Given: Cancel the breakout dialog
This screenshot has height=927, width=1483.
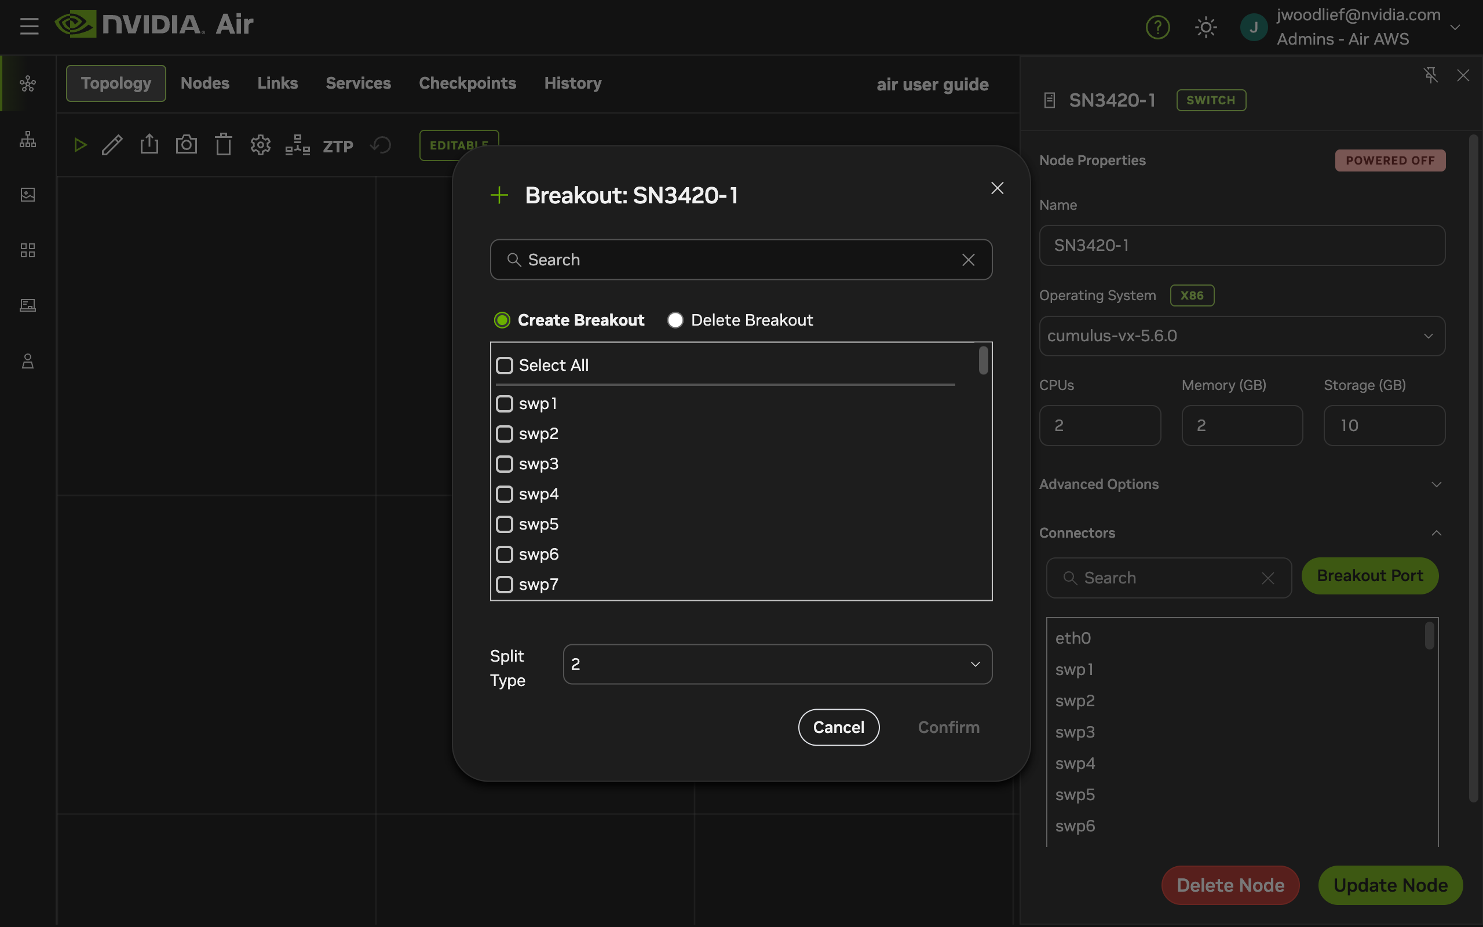Looking at the screenshot, I should [838, 727].
